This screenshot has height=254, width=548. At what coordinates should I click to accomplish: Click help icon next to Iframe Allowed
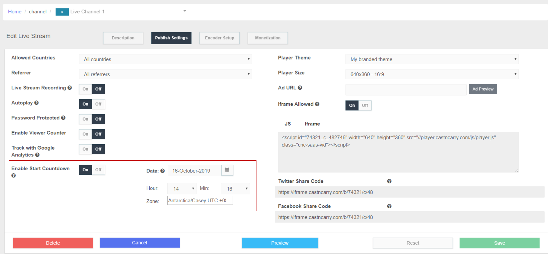click(317, 104)
